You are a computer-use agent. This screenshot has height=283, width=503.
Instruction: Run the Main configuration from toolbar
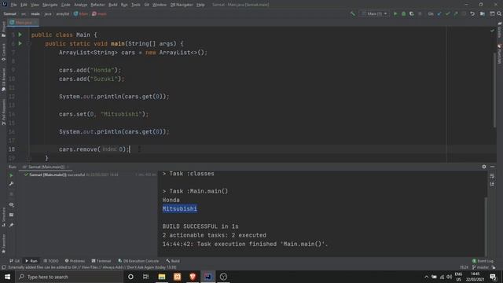tap(395, 14)
